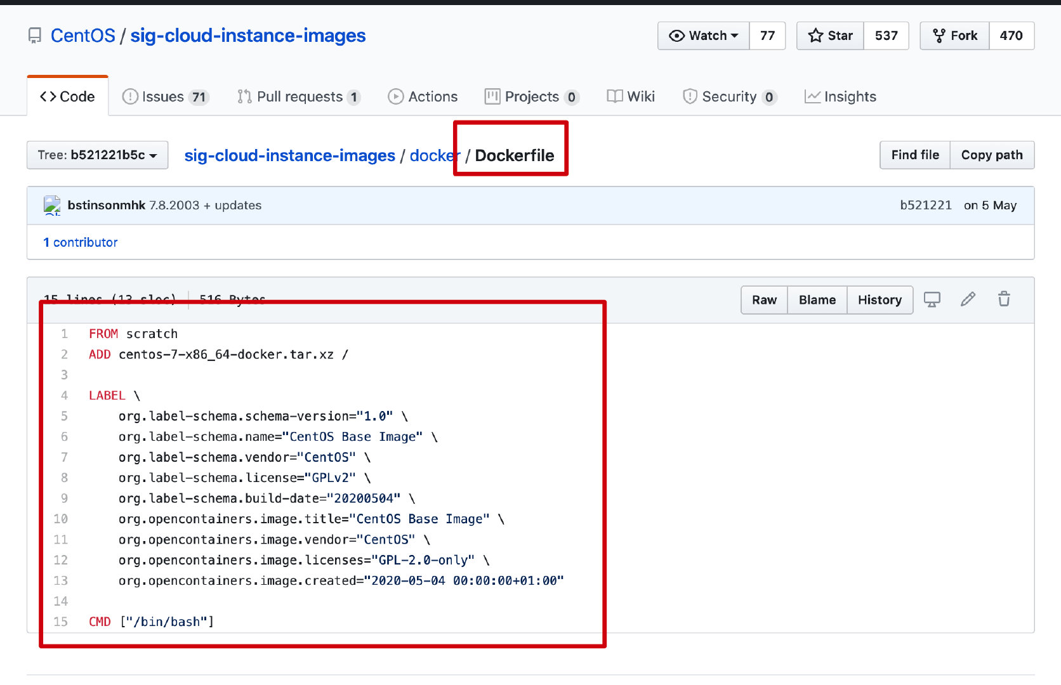Open the Insights tab

click(x=840, y=96)
